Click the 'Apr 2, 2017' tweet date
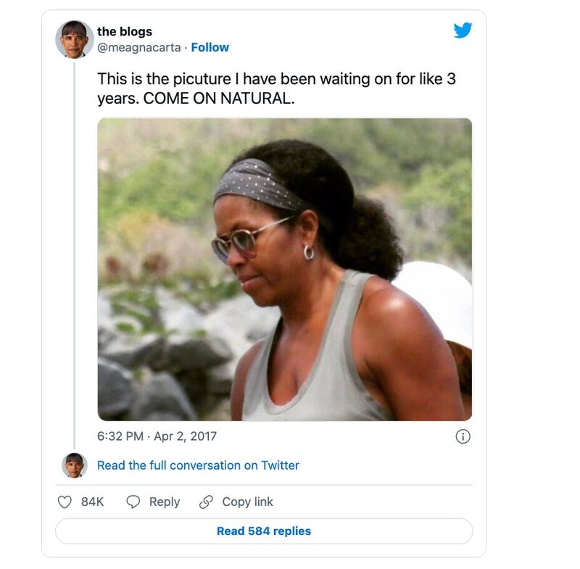The height and width of the screenshot is (569, 580). [x=185, y=436]
